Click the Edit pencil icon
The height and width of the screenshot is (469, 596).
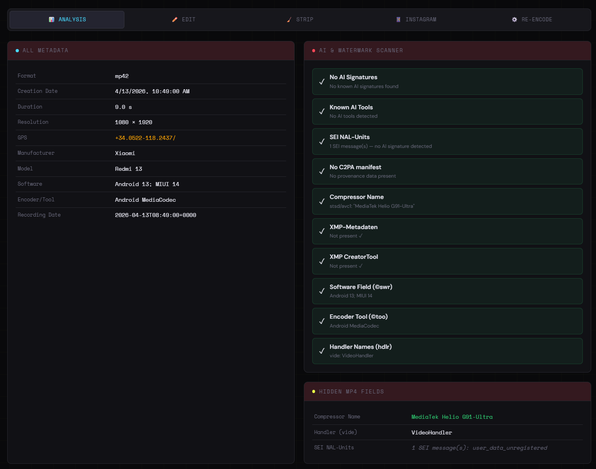point(175,20)
